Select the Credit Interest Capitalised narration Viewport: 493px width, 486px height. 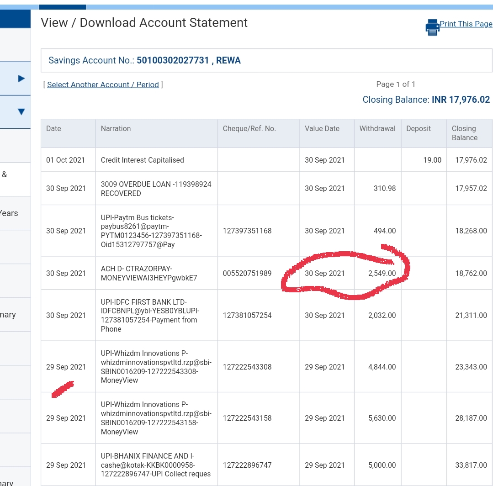click(x=142, y=160)
